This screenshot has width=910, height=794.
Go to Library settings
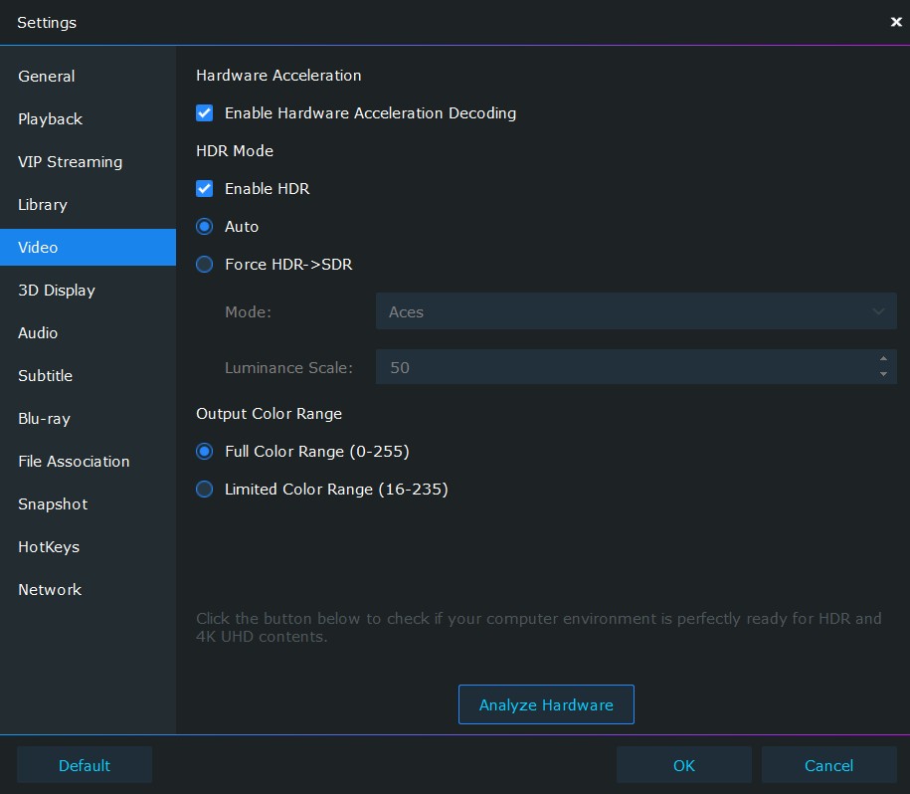[88, 205]
